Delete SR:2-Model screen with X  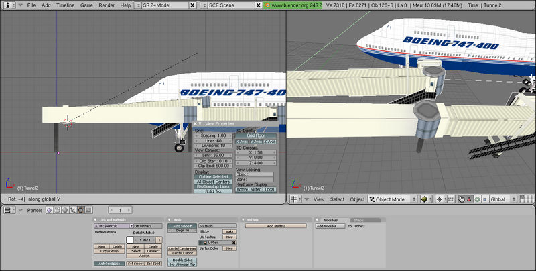[x=193, y=5]
